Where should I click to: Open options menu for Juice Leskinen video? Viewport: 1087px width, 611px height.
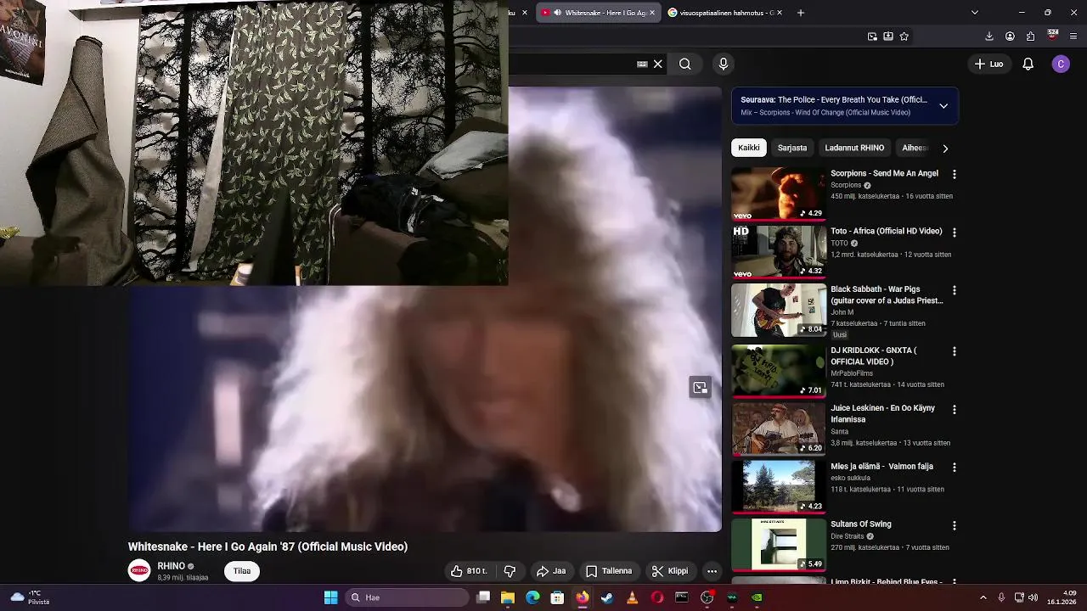click(x=954, y=409)
